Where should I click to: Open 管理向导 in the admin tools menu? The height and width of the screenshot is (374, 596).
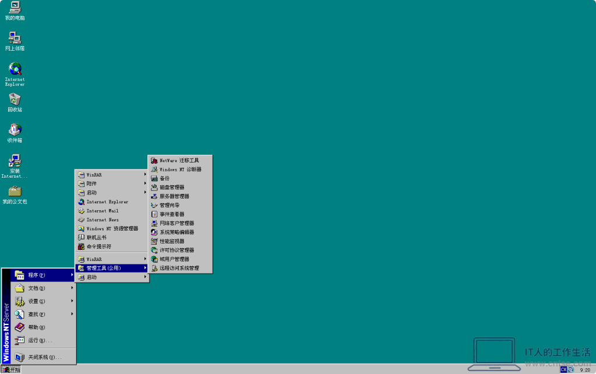coord(180,205)
